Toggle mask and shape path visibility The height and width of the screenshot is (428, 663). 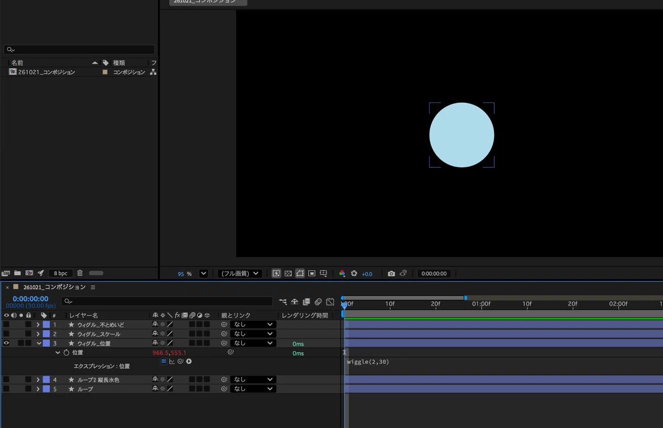click(300, 273)
